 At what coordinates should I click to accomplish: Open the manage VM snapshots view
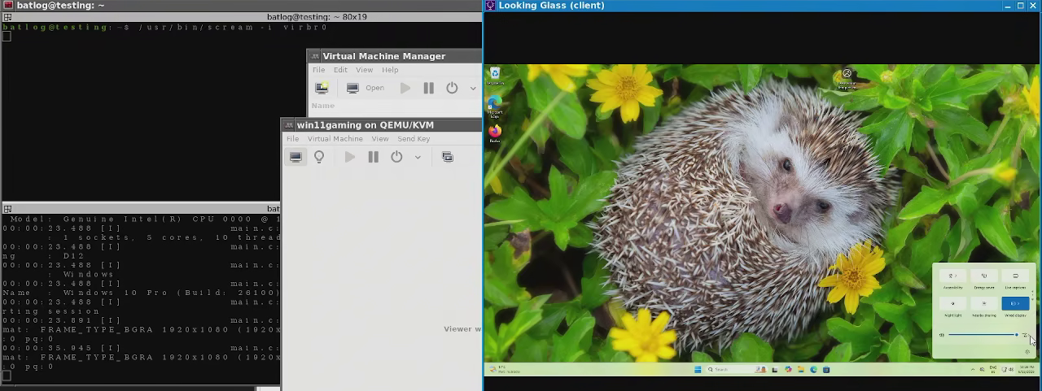click(448, 157)
